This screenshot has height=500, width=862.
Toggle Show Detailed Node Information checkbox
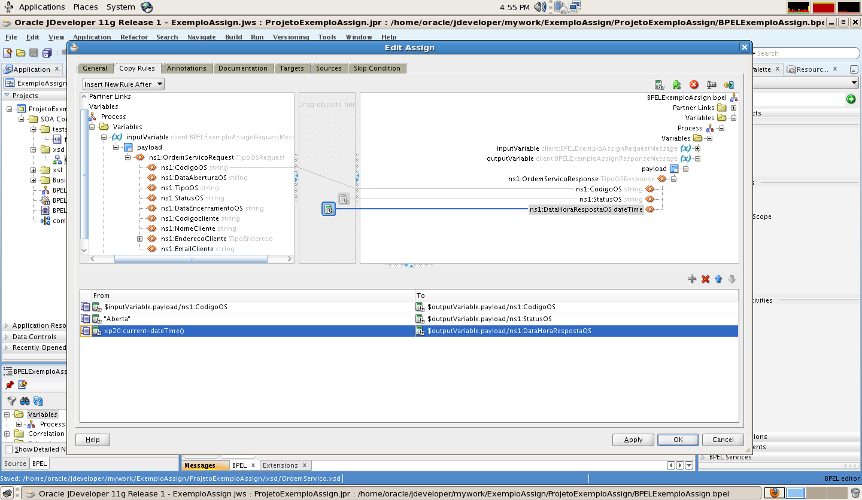tap(8, 449)
